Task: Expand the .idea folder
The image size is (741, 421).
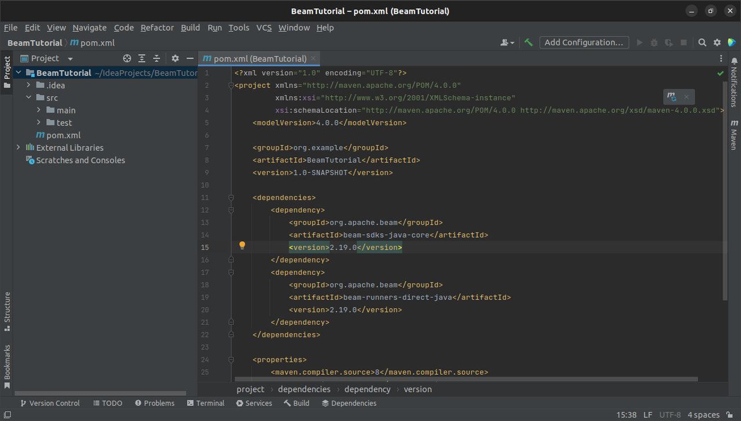Action: (x=29, y=85)
